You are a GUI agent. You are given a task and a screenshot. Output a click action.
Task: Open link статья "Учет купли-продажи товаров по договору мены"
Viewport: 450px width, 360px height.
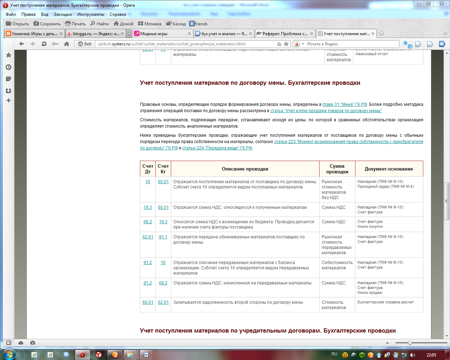tap(326, 111)
